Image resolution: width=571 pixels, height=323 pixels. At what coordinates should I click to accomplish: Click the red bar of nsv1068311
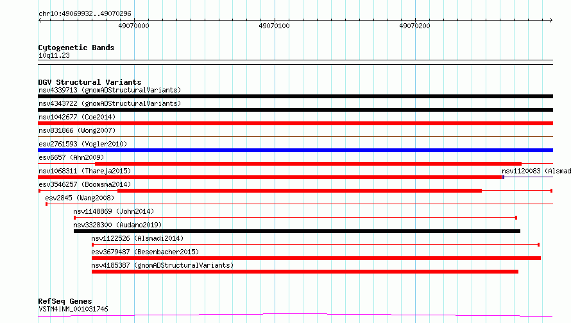tap(270, 177)
